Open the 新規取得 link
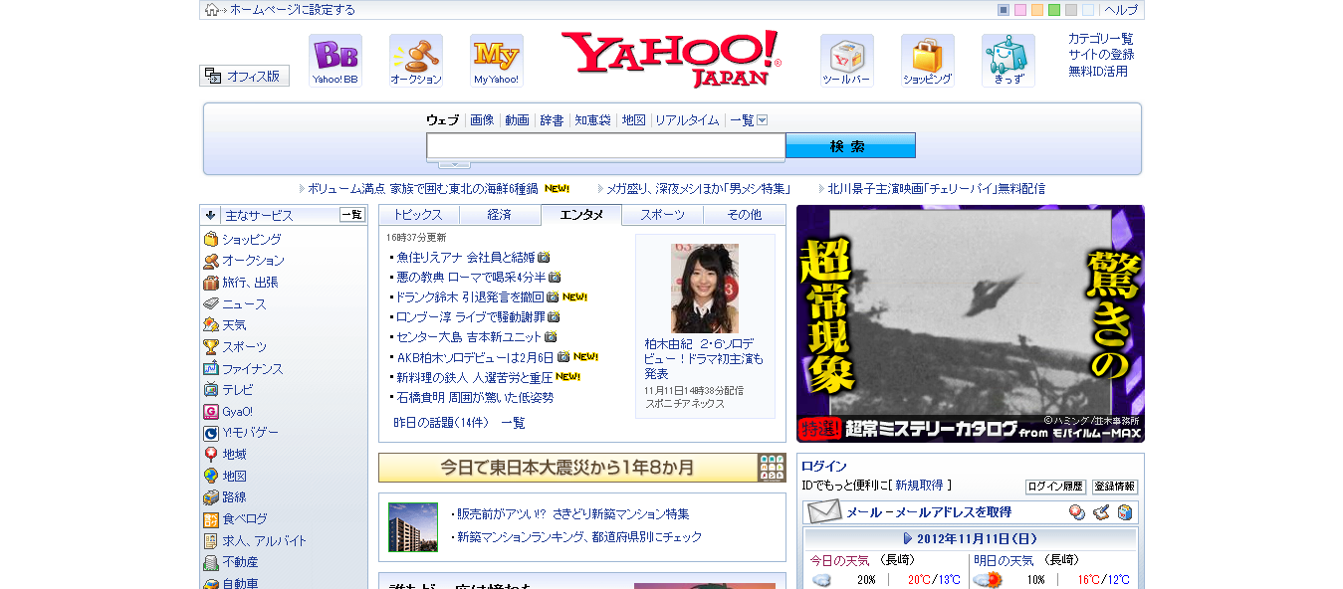The image size is (1343, 589). [x=919, y=486]
